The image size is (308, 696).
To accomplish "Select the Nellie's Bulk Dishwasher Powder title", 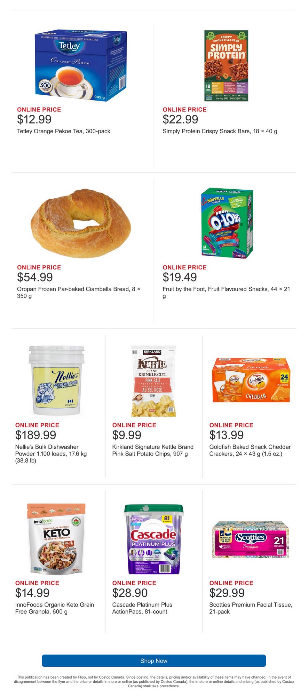I will [x=51, y=453].
